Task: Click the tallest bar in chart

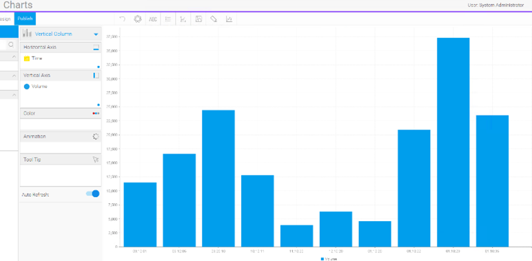Action: 453,142
